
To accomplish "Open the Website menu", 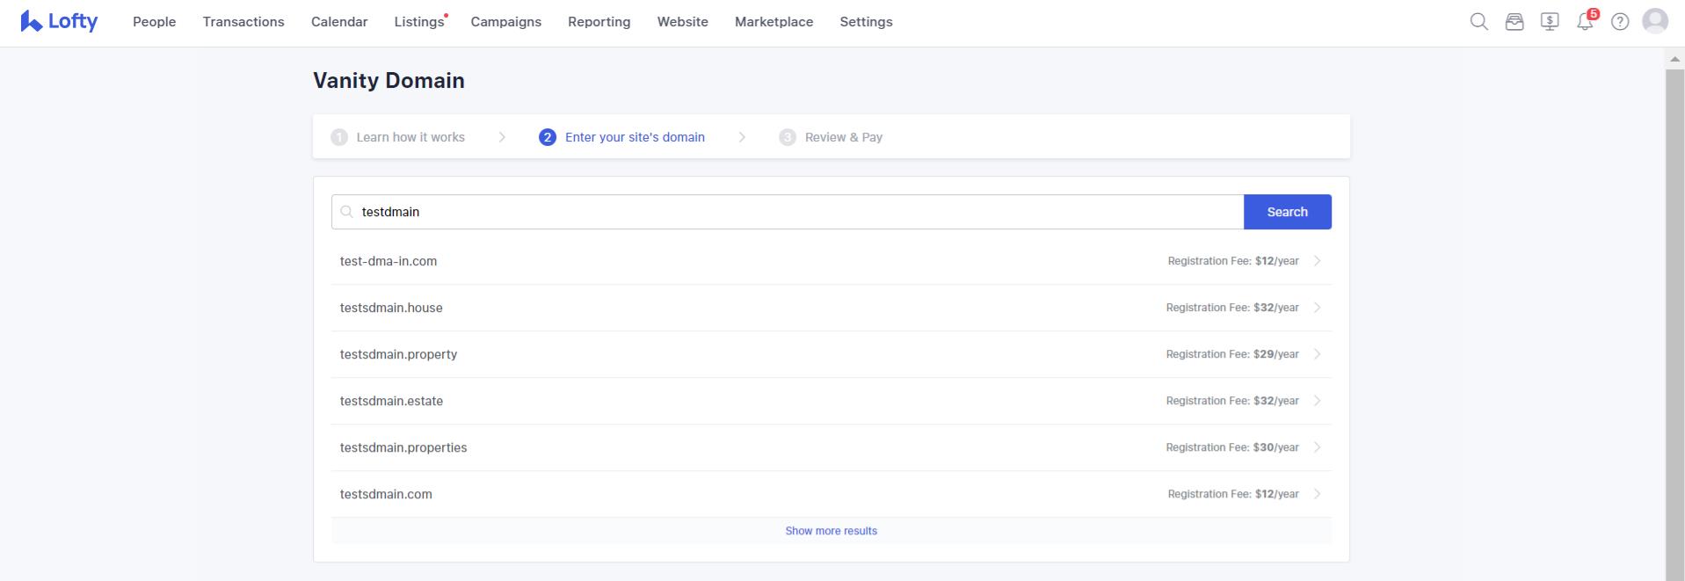I will 683,22.
